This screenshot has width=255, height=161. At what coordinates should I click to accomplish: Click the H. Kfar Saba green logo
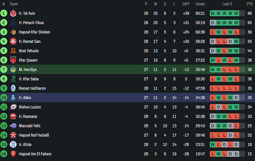coord(13,79)
